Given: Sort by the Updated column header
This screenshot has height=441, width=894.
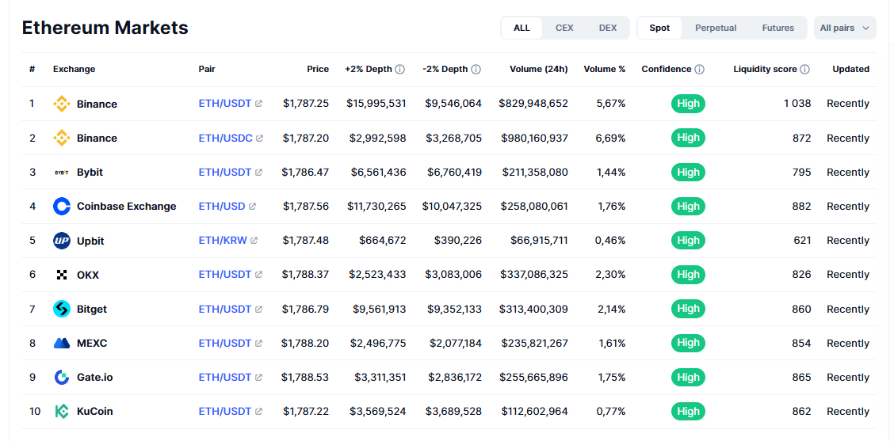Looking at the screenshot, I should coord(850,69).
